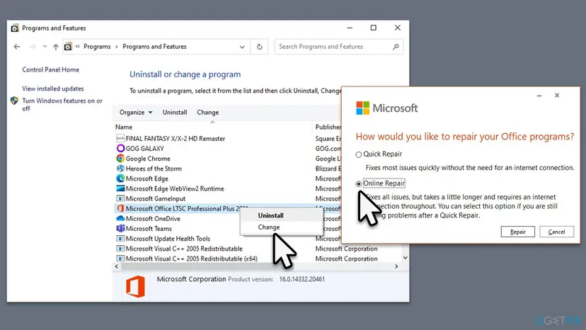Go up one folder level arrow
The height and width of the screenshot is (330, 586).
(56, 47)
